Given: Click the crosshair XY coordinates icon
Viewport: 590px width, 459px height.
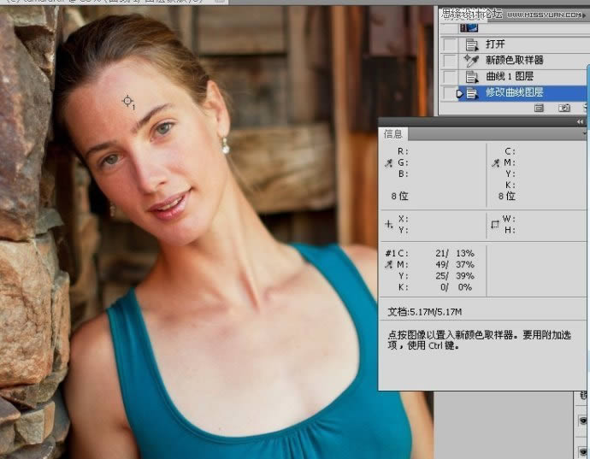Looking at the screenshot, I should pyautogui.click(x=389, y=224).
